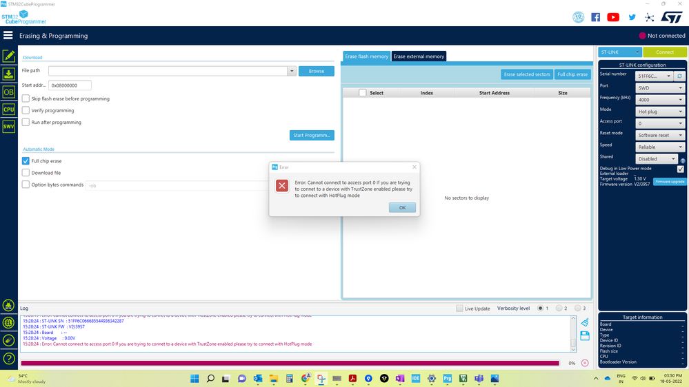Screen dimensions: 689x387
Task: Switch to Erase external memory tab
Action: [x=419, y=56]
